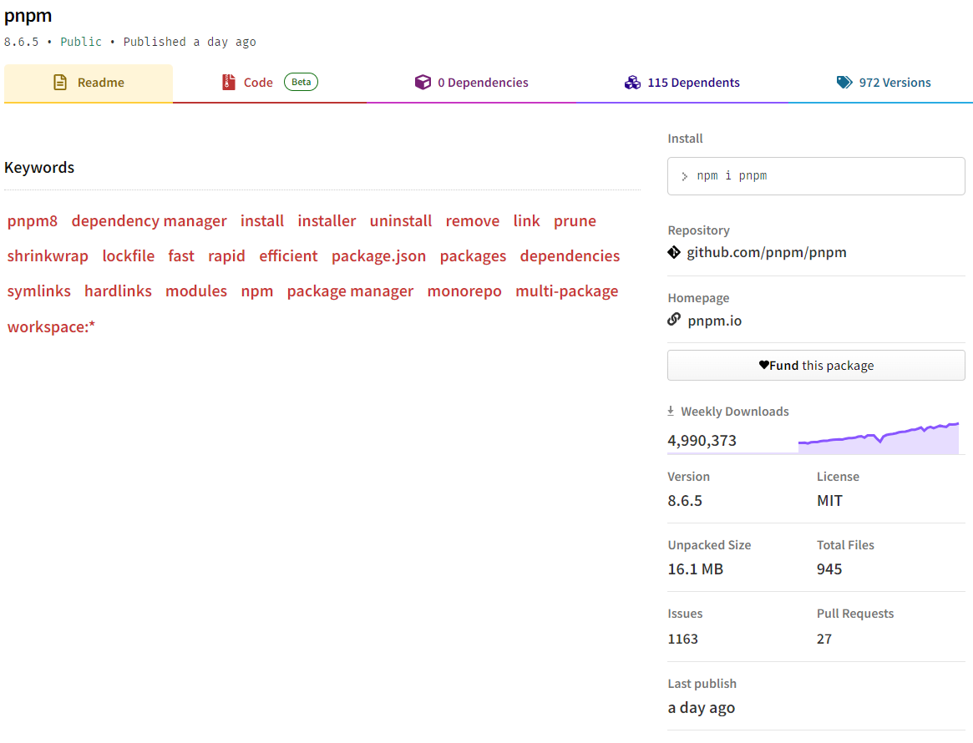Click the Version value 8.6.5 in sidebar

tap(685, 501)
